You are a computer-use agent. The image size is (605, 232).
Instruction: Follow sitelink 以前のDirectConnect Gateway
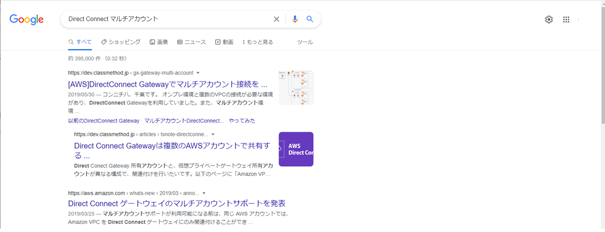tap(104, 121)
